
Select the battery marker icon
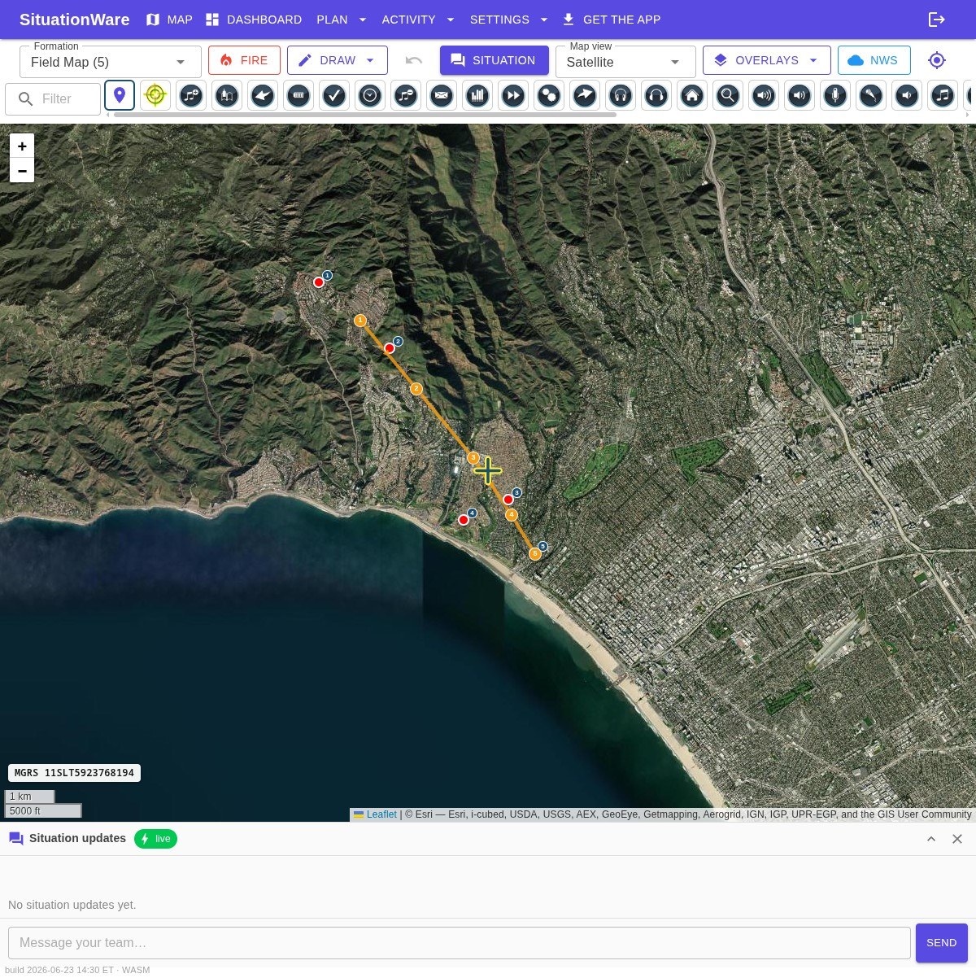click(298, 95)
